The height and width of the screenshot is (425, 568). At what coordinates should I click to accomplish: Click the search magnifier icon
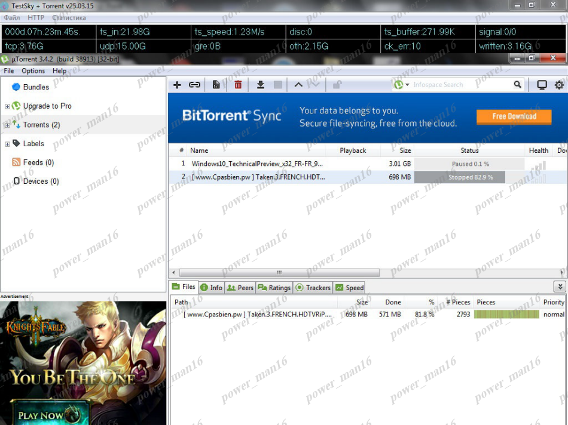(518, 85)
